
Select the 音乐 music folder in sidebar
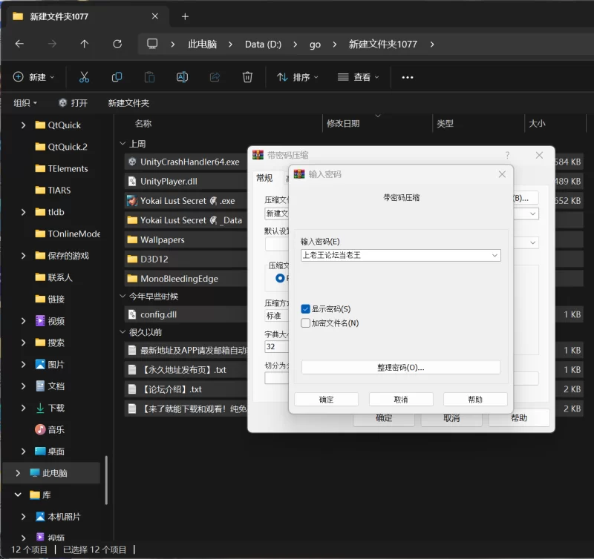tap(50, 430)
